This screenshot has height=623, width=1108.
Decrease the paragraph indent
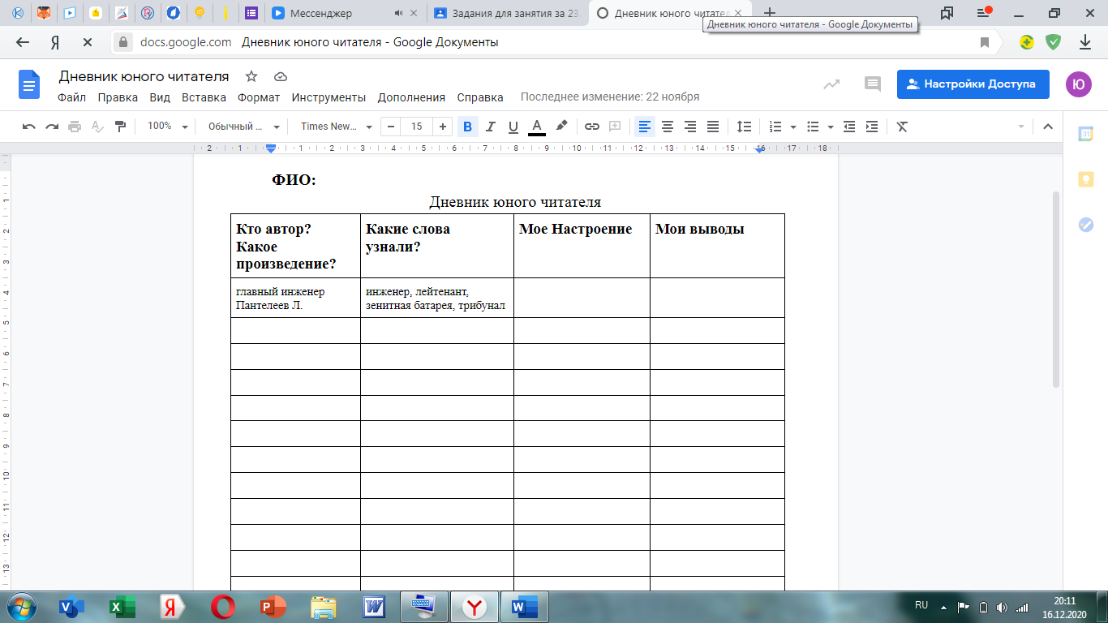849,127
